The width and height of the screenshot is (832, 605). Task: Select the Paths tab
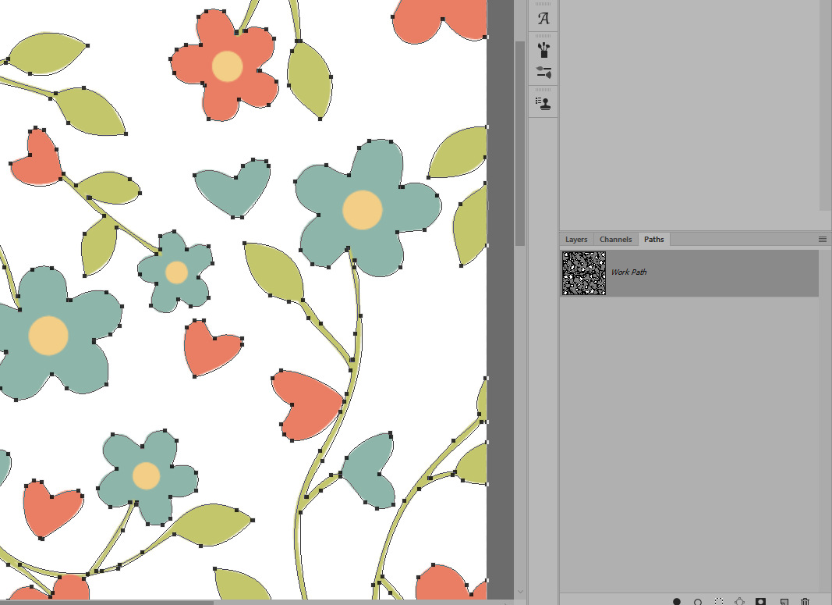click(653, 240)
